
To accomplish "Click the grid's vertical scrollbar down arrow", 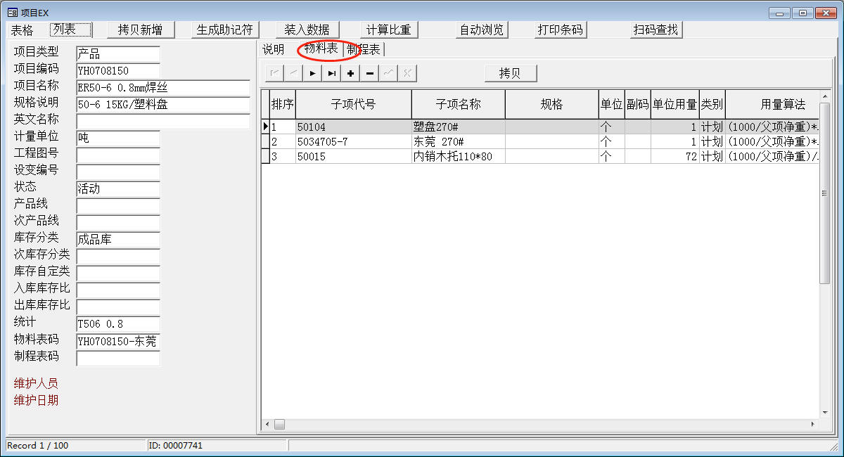I will (x=825, y=413).
